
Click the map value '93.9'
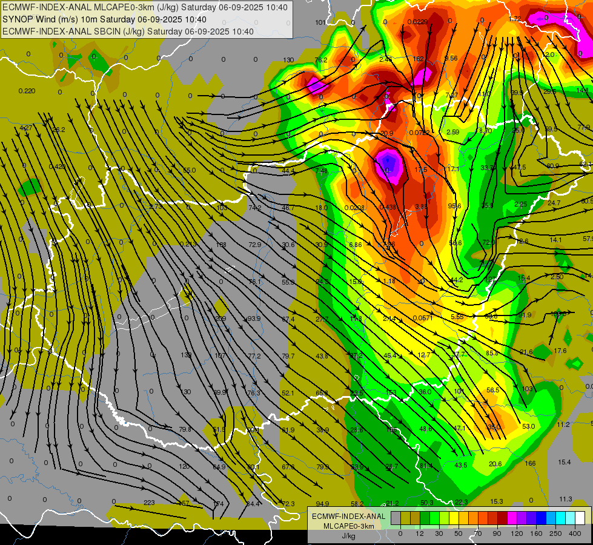tap(254, 319)
